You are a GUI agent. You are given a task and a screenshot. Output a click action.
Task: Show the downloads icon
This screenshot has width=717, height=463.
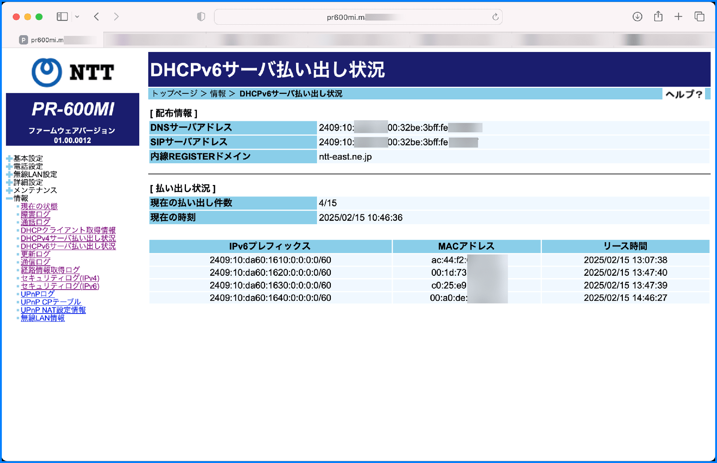(637, 16)
